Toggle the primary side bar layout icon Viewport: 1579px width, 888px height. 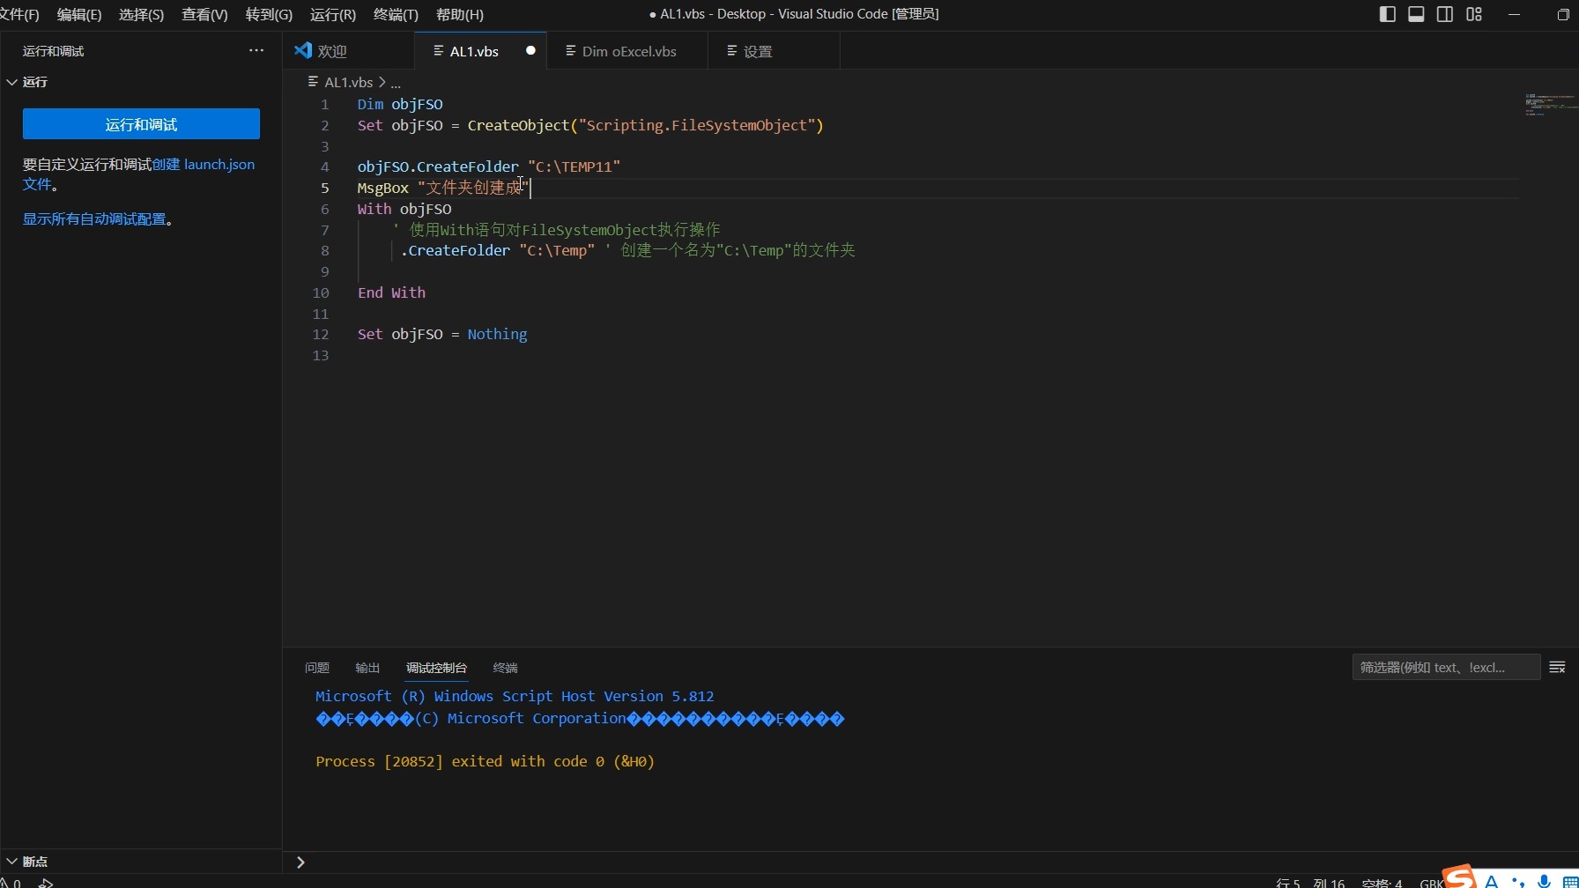pyautogui.click(x=1387, y=14)
